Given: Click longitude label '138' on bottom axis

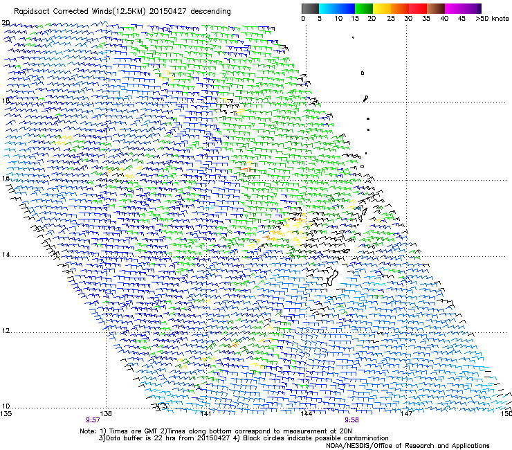Looking at the screenshot, I should click(106, 414).
